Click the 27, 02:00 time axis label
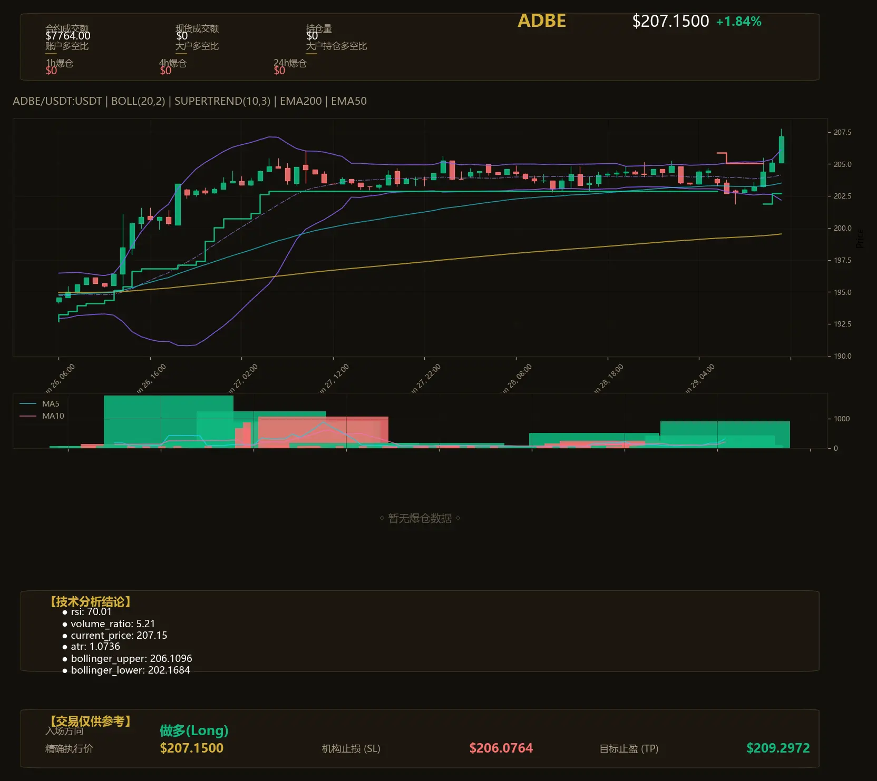Viewport: 877px width, 781px height. (243, 378)
